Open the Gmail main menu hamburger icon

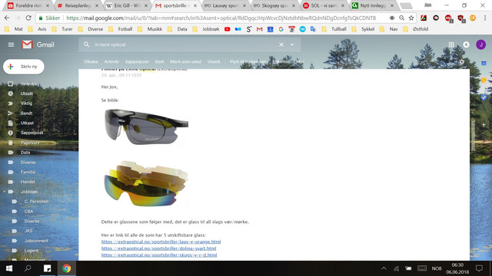(x=11, y=44)
